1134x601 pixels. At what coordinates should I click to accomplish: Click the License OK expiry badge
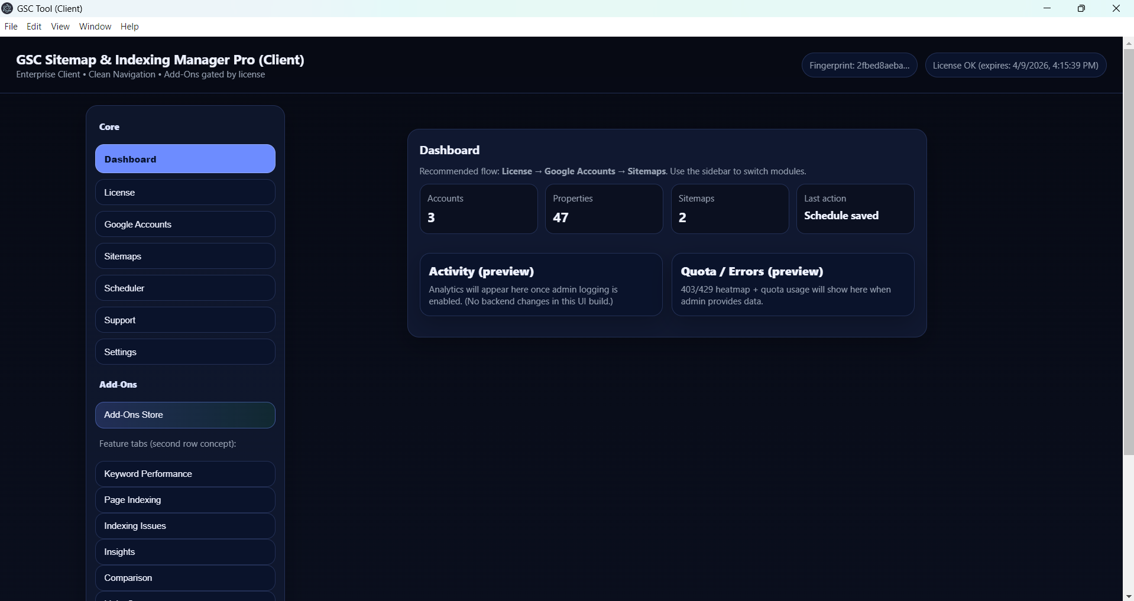coord(1016,65)
